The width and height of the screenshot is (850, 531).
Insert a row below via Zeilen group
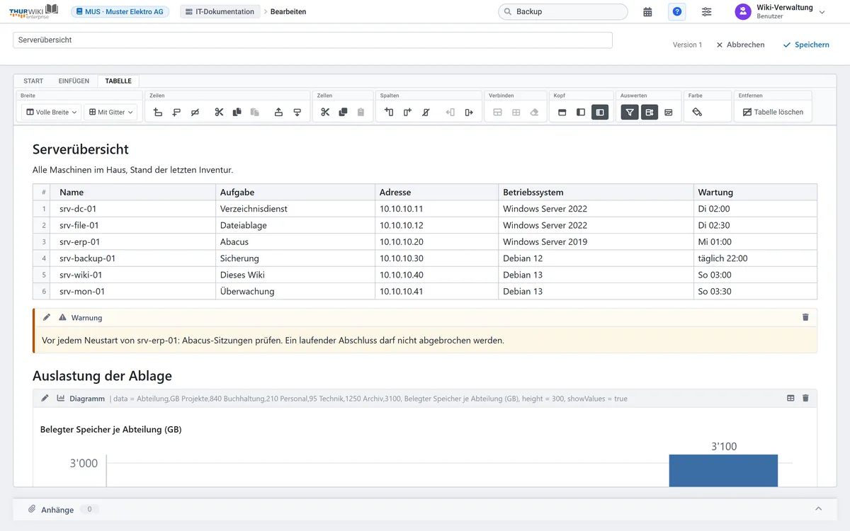tap(176, 112)
